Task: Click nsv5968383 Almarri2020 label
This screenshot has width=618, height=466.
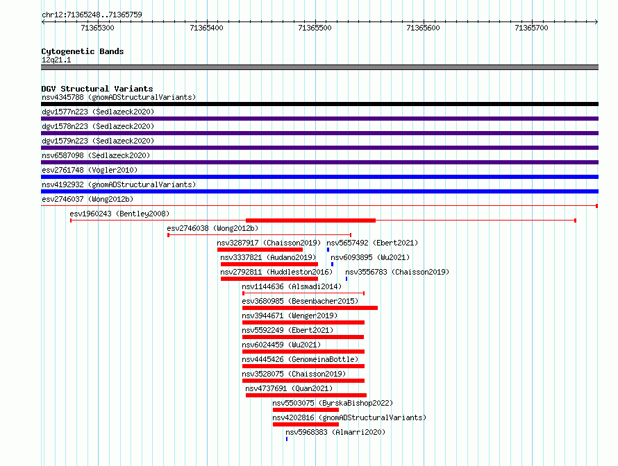Action: [335, 432]
